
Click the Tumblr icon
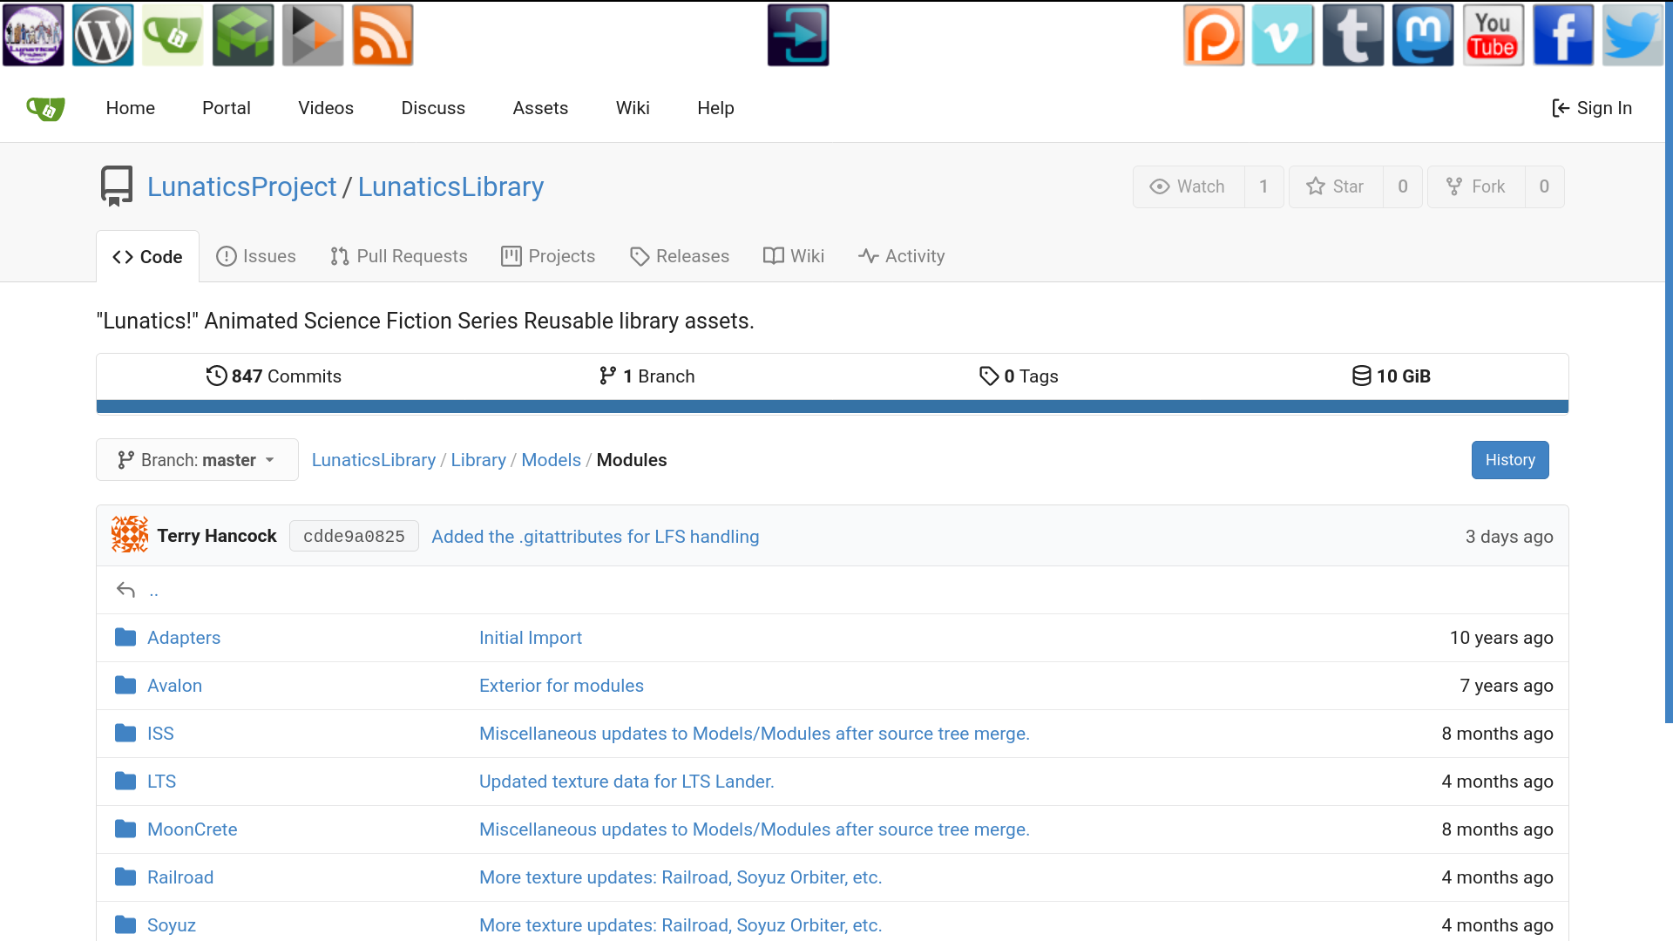[x=1352, y=36]
